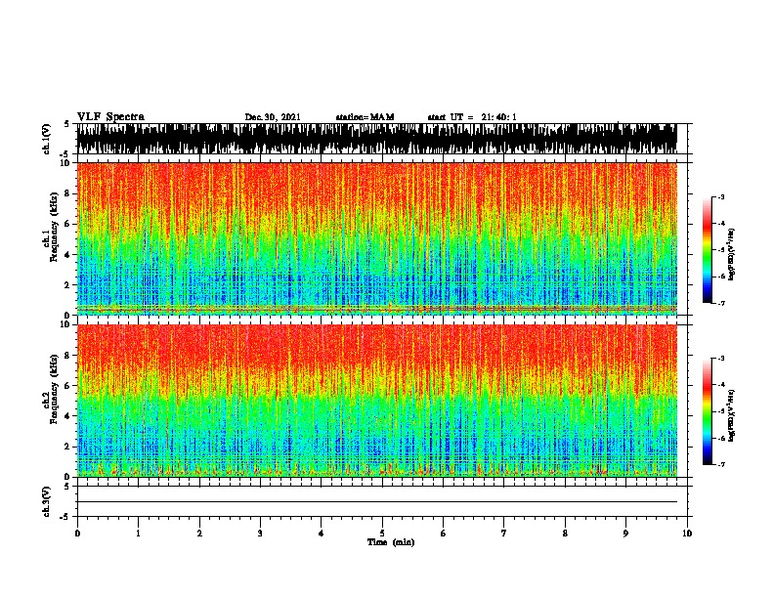This screenshot has width=774, height=598.
Task: Click the "-3" label on ch.2 color scale
Action: 721,359
